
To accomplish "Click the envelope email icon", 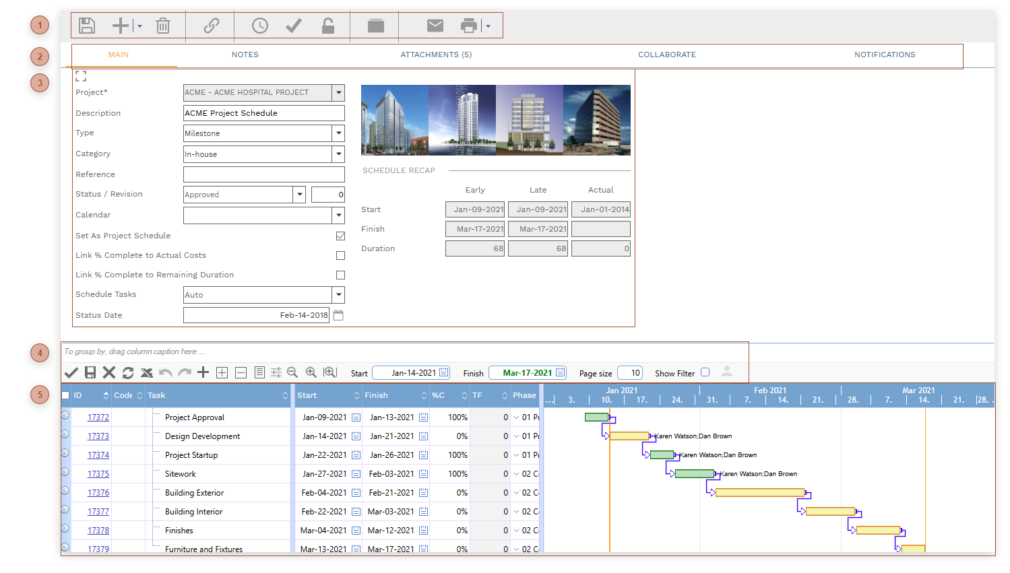I will coord(435,26).
